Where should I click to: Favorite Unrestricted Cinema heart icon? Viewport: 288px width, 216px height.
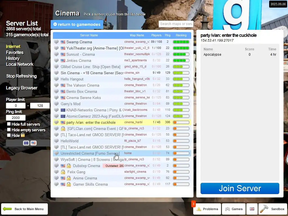[x=56, y=153]
